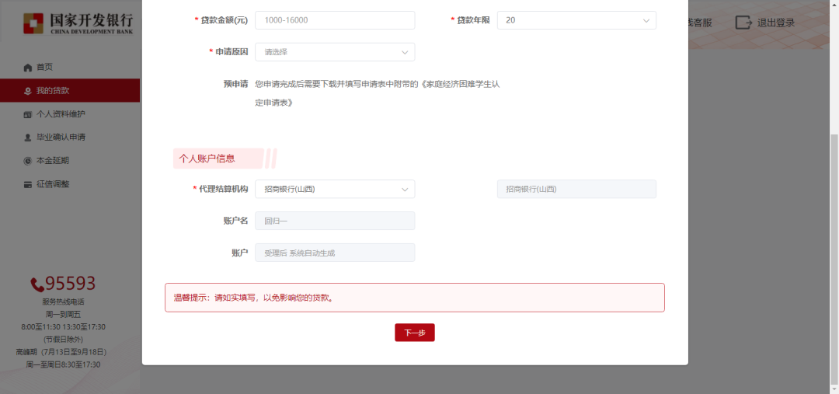Click the 账户名 field

pos(335,221)
